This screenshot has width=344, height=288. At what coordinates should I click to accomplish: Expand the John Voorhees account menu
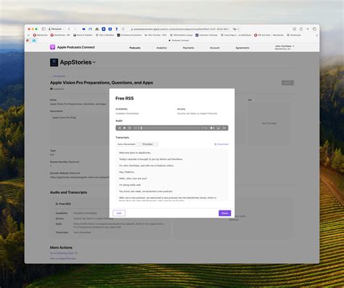pyautogui.click(x=284, y=47)
